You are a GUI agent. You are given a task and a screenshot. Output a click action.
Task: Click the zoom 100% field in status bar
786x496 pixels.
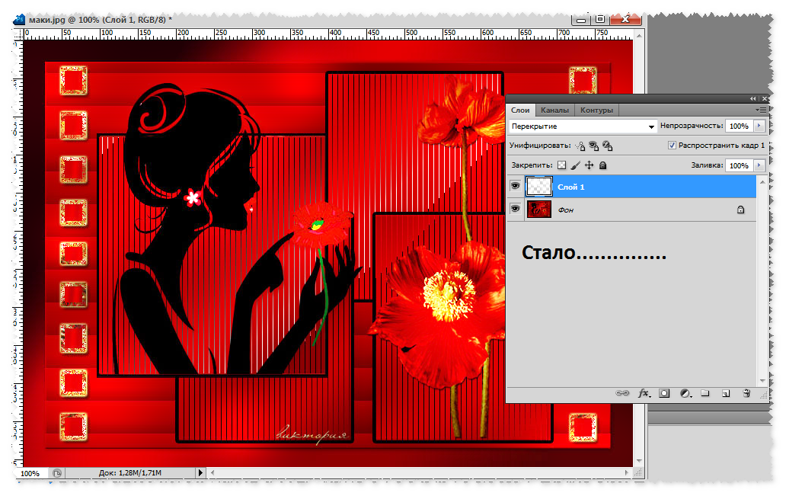(x=30, y=473)
